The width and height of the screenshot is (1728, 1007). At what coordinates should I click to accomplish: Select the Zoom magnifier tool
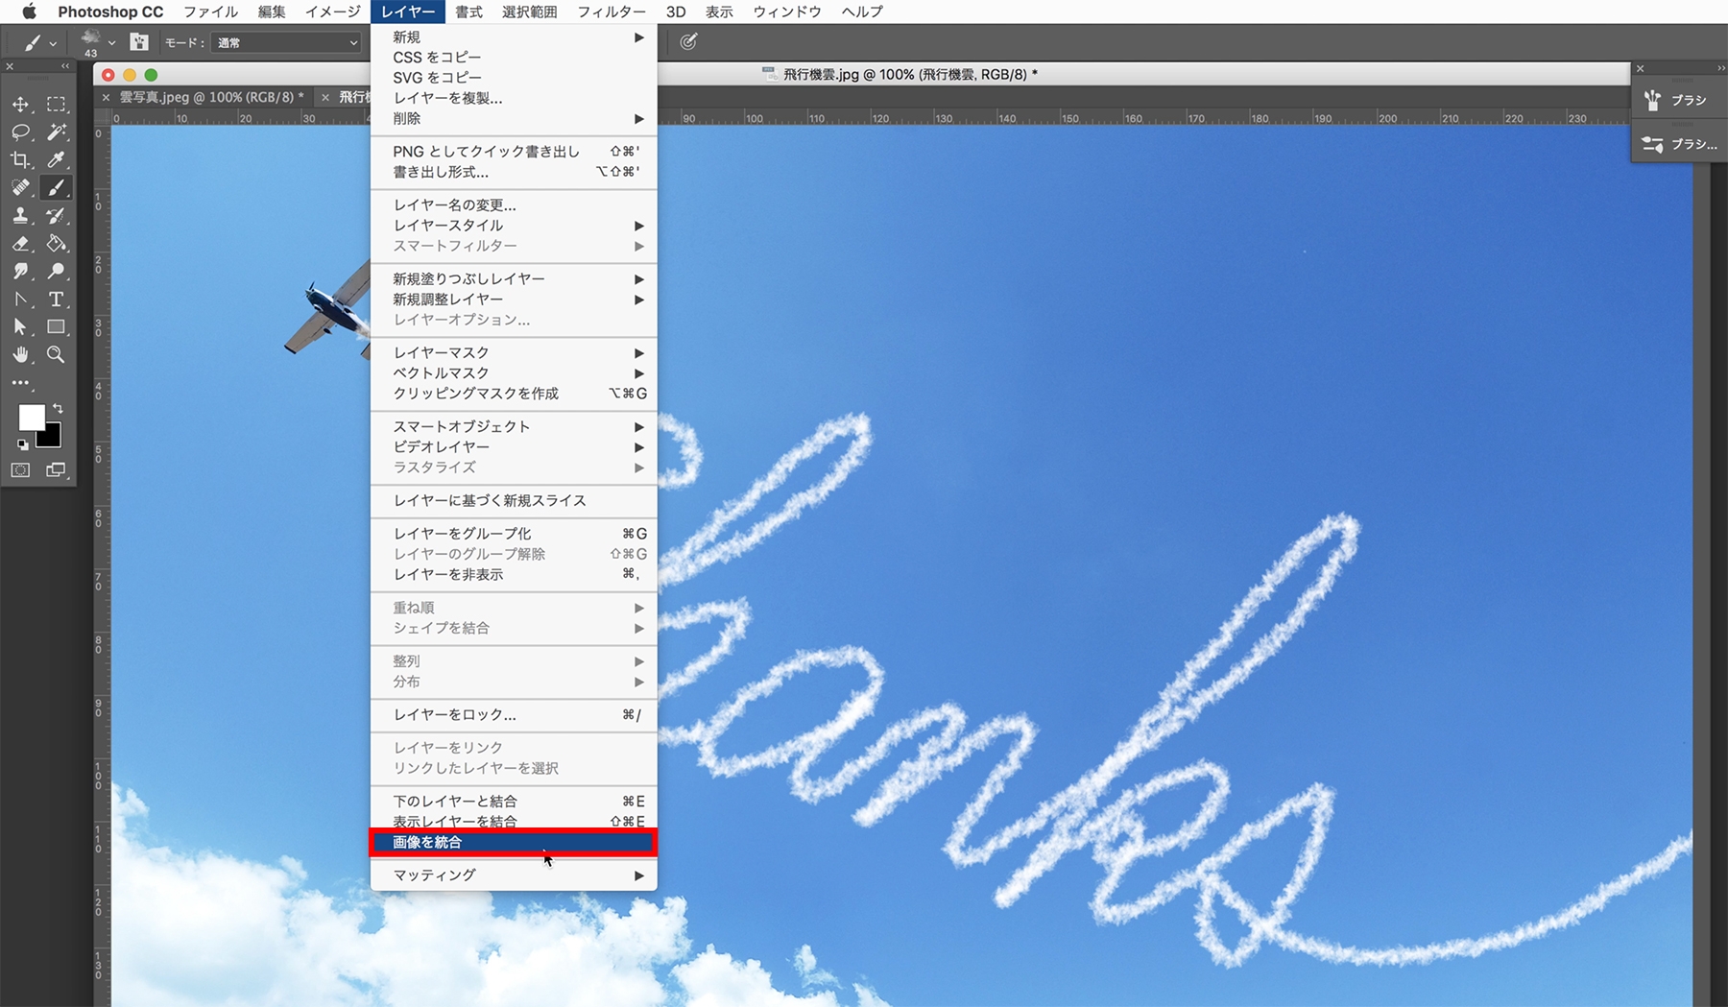[x=57, y=354]
